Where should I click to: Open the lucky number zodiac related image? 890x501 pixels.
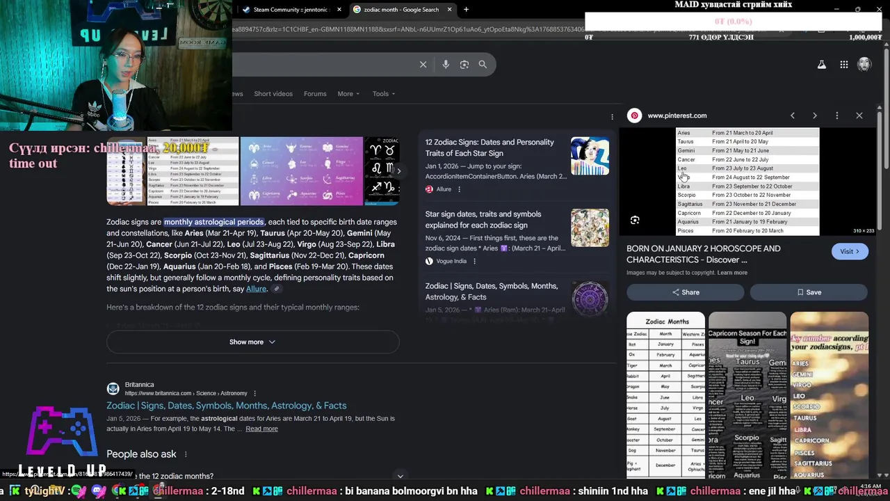coord(829,395)
